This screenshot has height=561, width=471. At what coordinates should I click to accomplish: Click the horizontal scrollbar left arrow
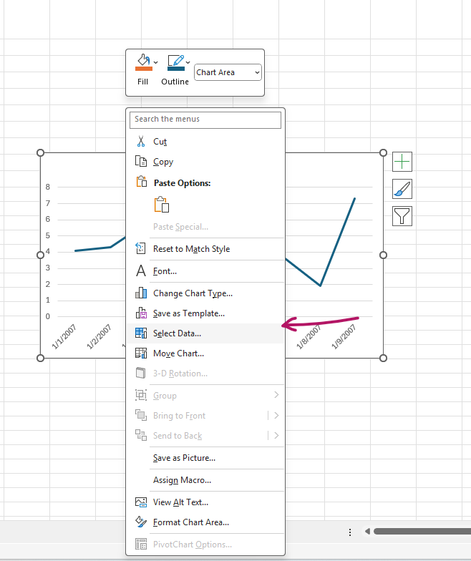367,531
